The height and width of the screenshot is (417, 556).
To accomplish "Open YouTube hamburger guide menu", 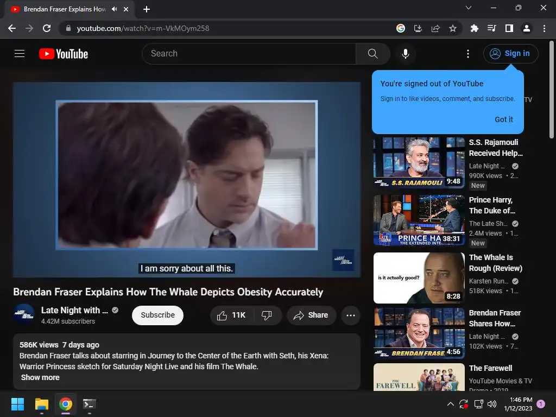I will coord(20,54).
